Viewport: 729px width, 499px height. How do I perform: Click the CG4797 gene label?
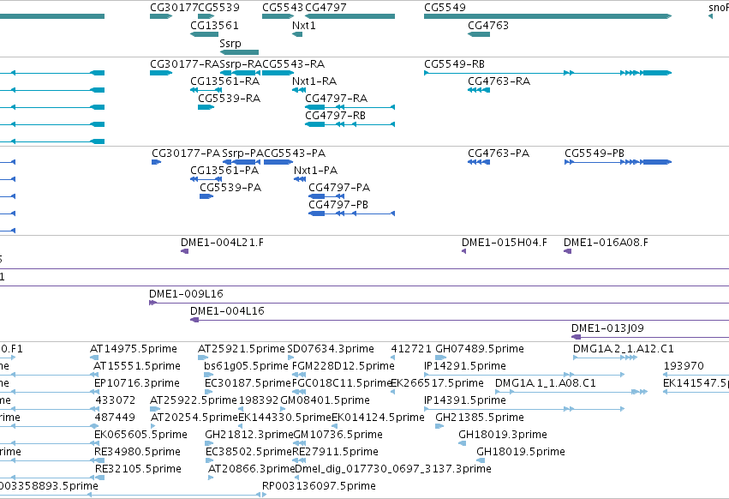tap(326, 8)
